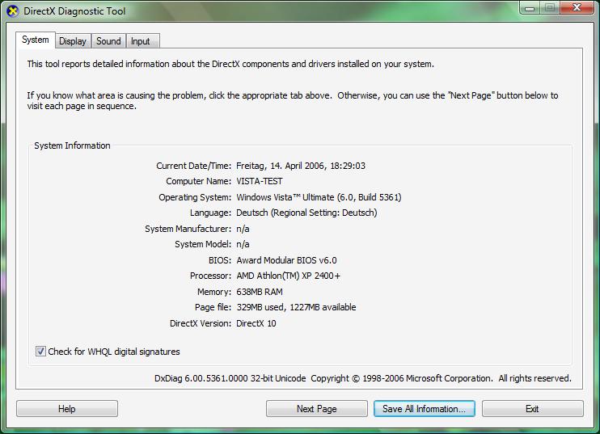Open the Sound tab
Image resolution: width=600 pixels, height=434 pixels.
tap(108, 41)
